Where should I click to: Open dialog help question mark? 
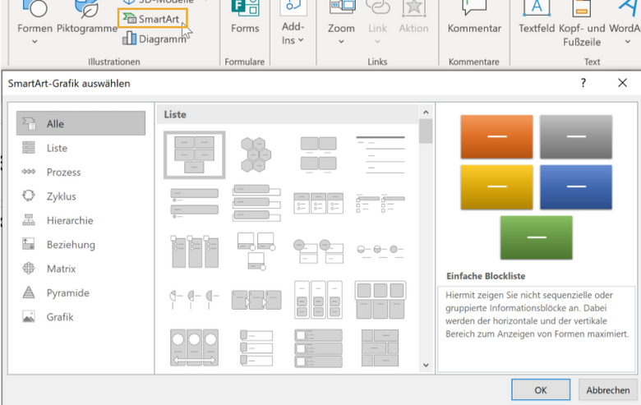coord(583,83)
